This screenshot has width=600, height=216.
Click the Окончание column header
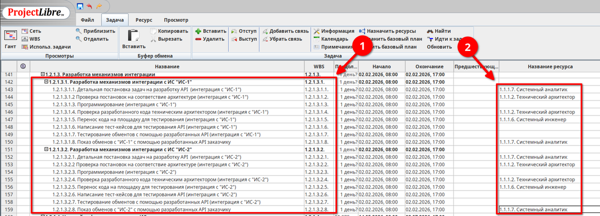point(428,66)
